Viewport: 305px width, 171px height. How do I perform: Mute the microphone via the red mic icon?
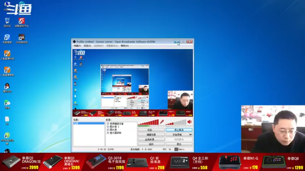point(162,122)
